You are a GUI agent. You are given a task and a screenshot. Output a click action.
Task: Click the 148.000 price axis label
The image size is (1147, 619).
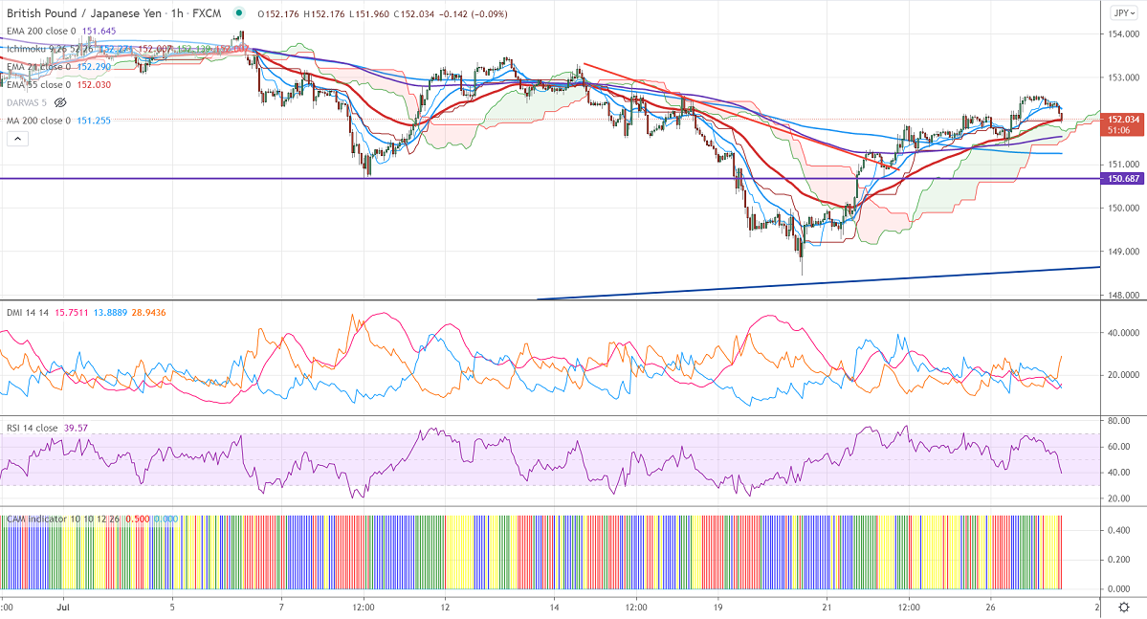pyautogui.click(x=1123, y=296)
